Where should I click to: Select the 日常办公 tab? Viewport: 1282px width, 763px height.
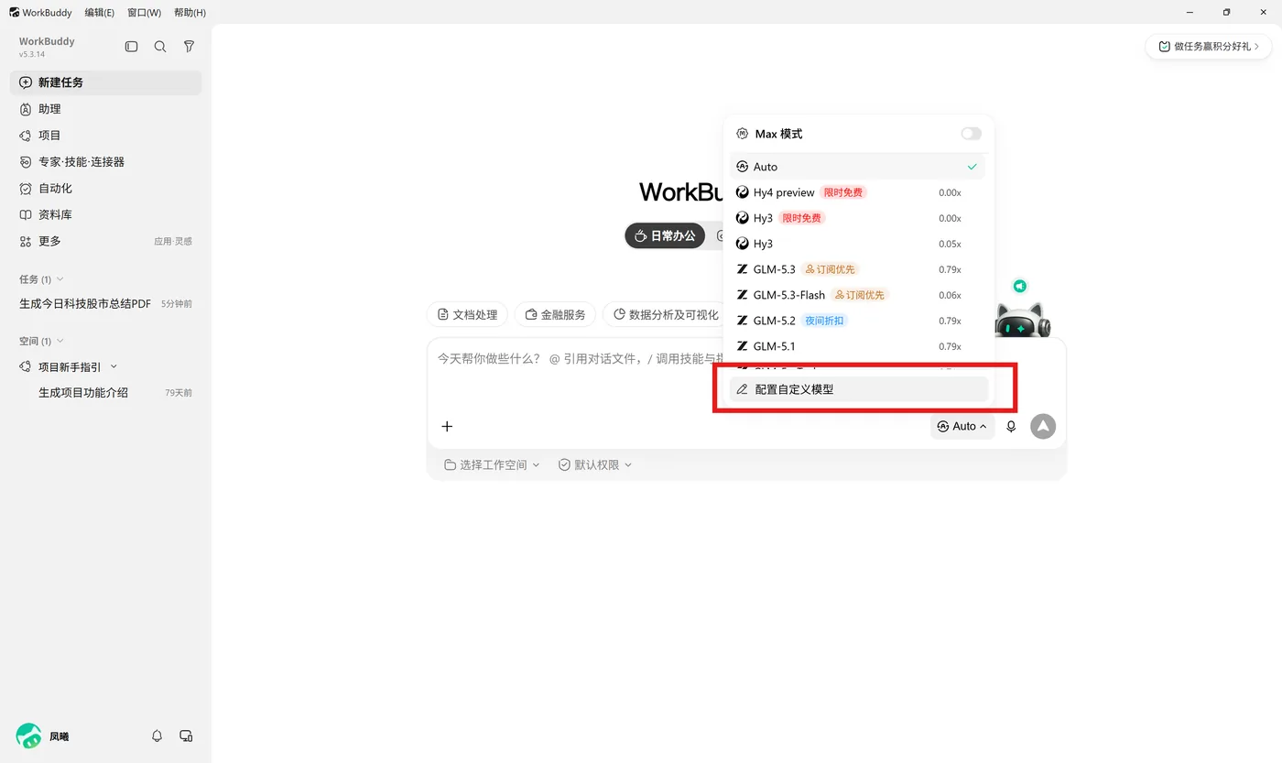pos(665,235)
